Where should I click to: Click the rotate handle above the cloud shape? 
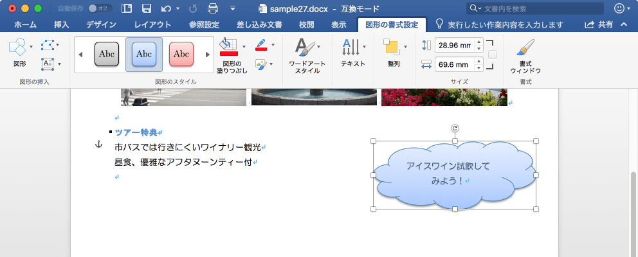[x=455, y=128]
